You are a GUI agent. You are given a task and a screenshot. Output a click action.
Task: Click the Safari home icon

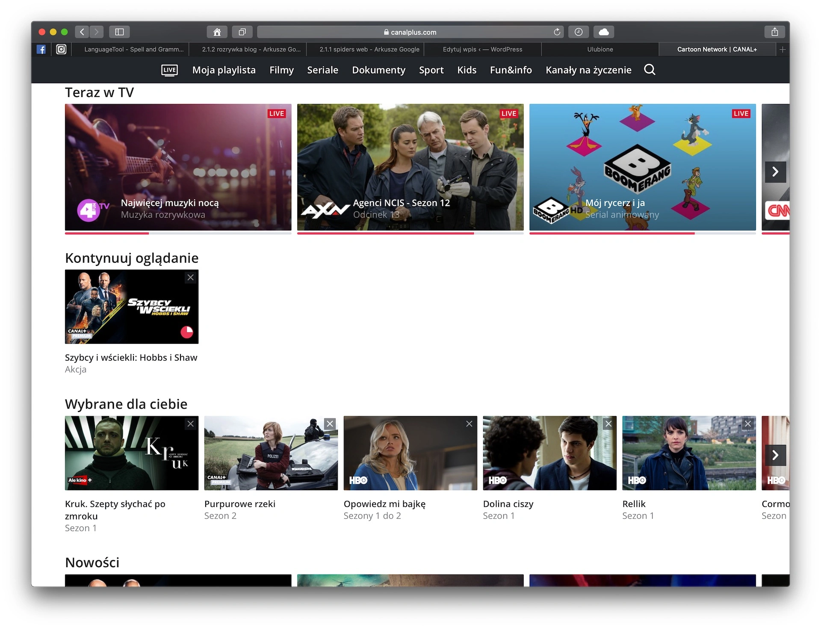tap(217, 32)
